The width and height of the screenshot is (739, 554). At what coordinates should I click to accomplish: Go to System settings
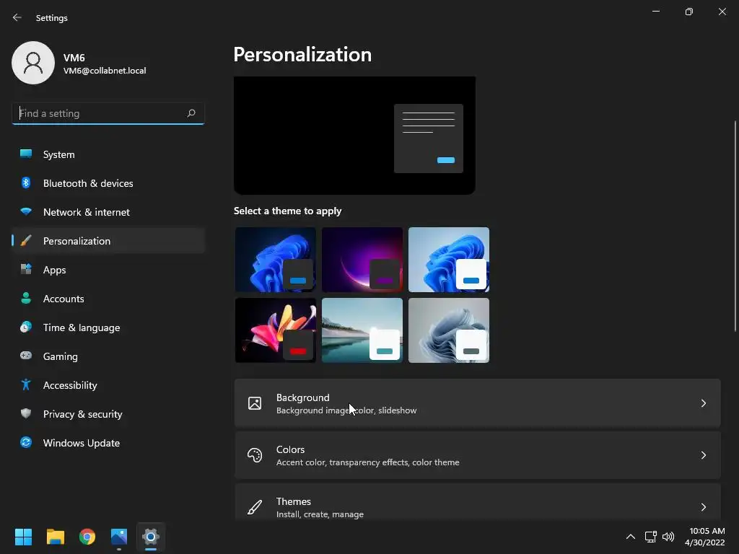point(108,154)
